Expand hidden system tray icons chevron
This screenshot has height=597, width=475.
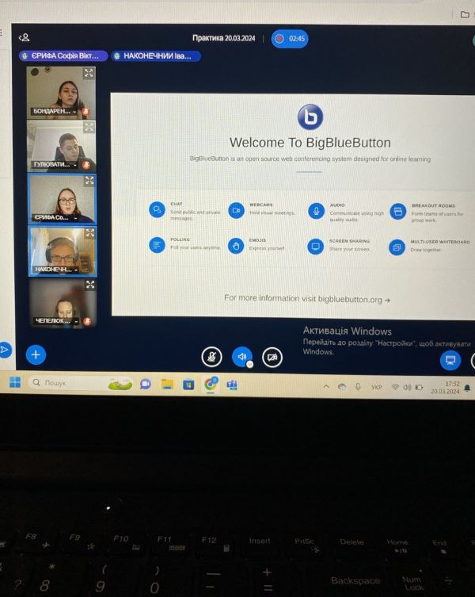[x=326, y=386]
